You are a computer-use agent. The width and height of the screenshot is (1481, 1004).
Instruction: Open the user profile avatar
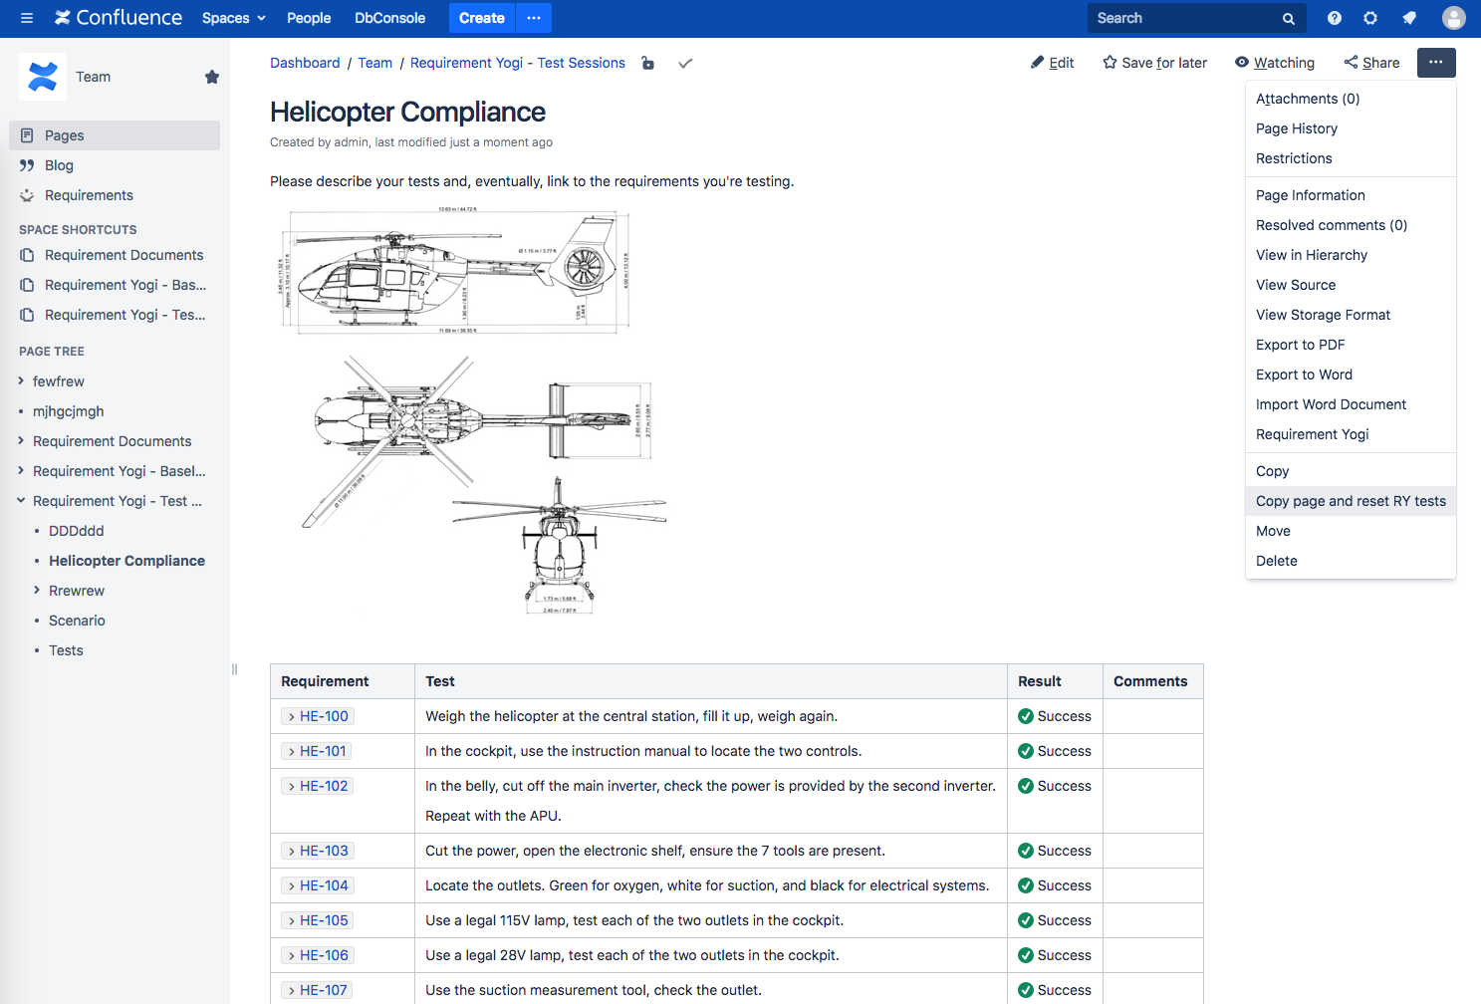pyautogui.click(x=1453, y=18)
